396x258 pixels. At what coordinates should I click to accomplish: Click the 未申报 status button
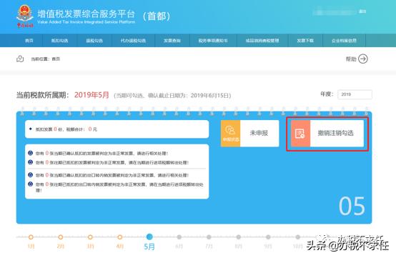coord(259,134)
